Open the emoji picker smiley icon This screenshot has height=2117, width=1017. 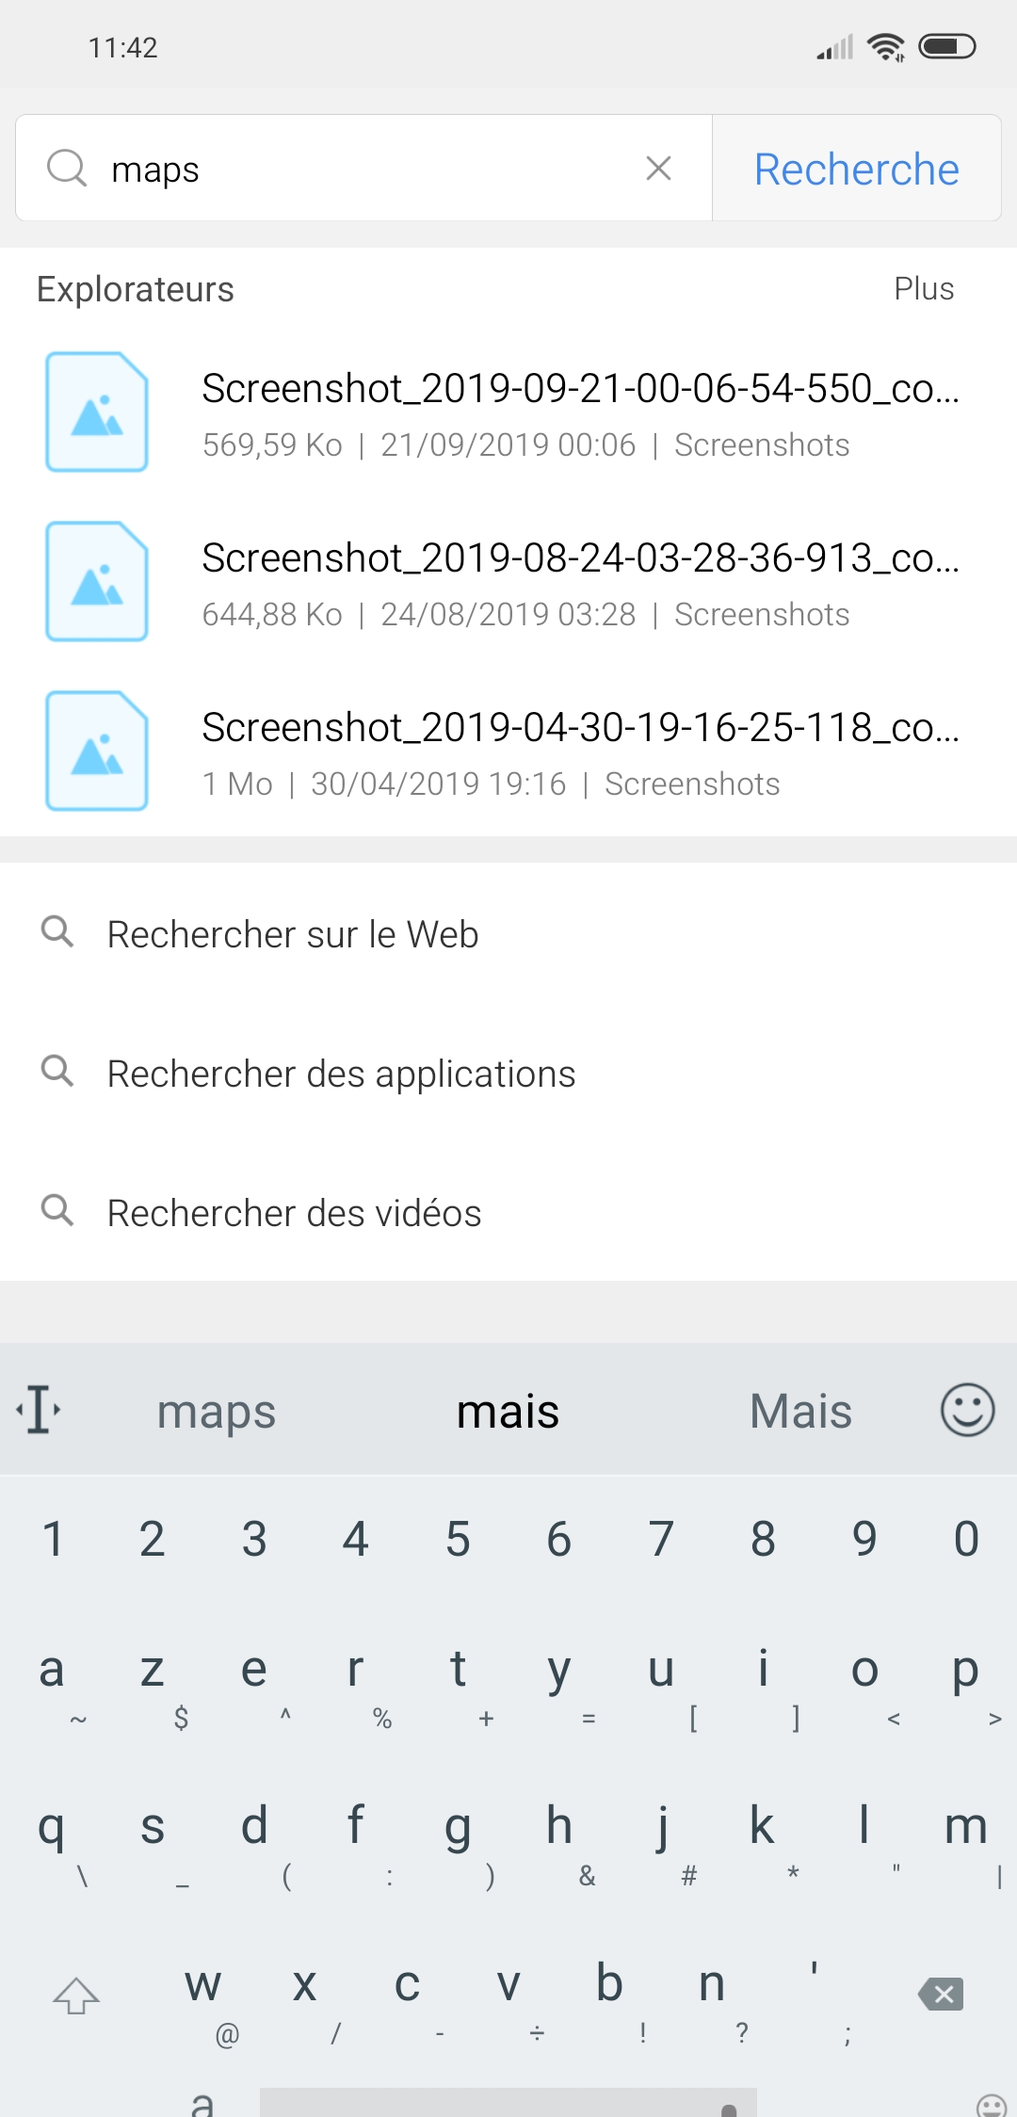pyautogui.click(x=967, y=1410)
